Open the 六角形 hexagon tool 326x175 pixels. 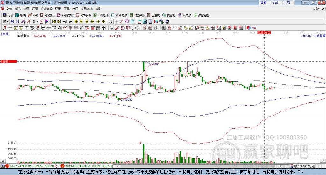click(x=185, y=15)
